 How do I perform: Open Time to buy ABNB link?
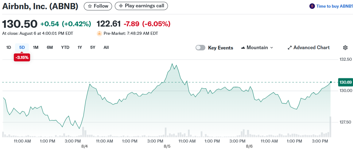(335, 6)
